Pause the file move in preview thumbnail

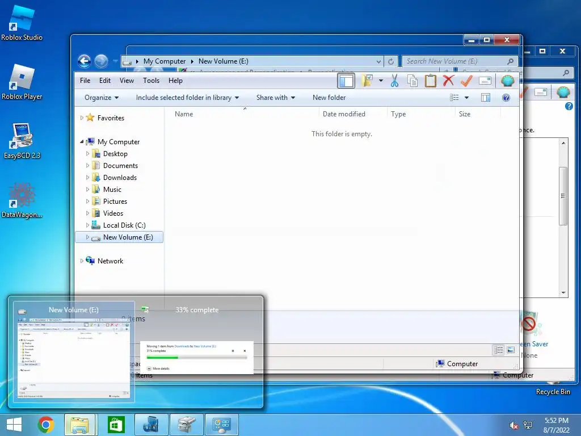(x=233, y=351)
